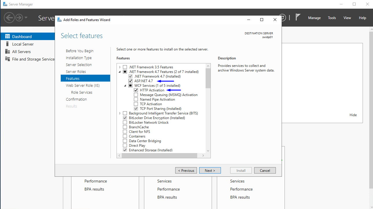
Task: Click the Server Manager forward arrow
Action: [19, 18]
